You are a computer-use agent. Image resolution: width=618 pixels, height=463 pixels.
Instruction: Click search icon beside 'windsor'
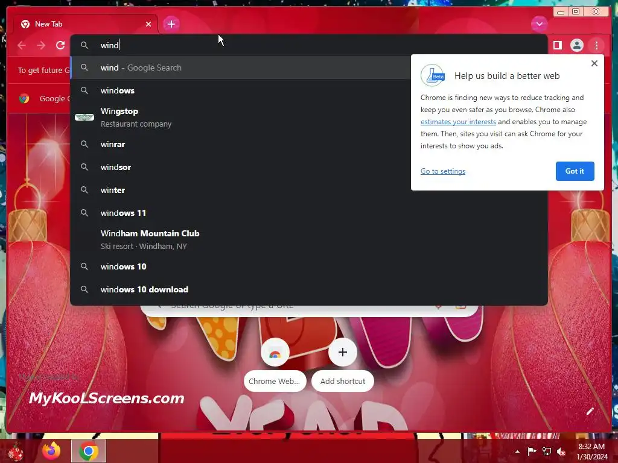click(x=84, y=167)
